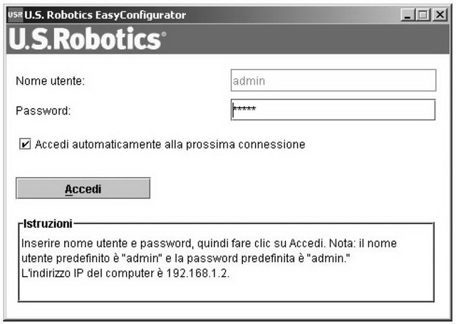This screenshot has height=324, width=456.
Task: Maximize the EasyConfigurator window
Action: coord(422,15)
